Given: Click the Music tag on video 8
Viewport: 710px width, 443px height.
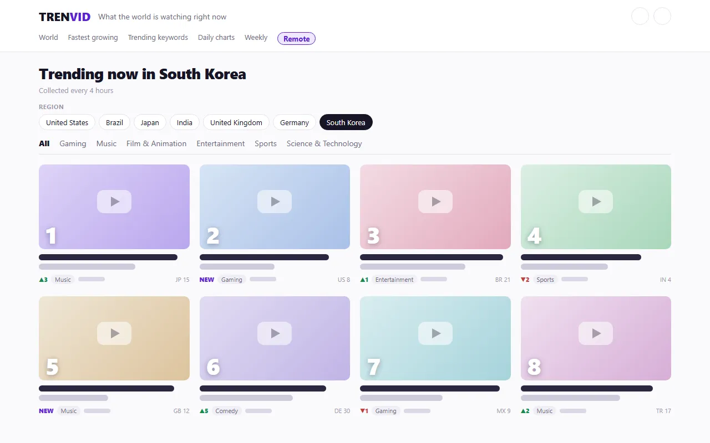Looking at the screenshot, I should pos(545,411).
